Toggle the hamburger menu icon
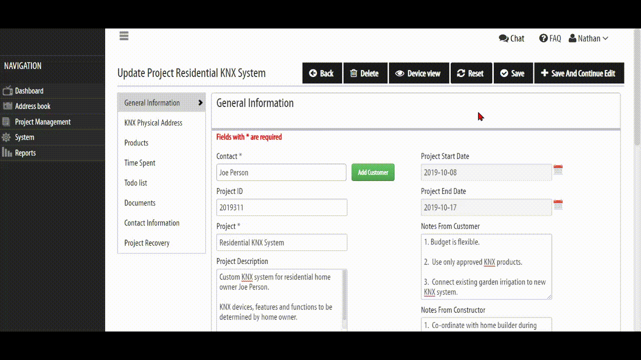This screenshot has width=641, height=360. point(124,36)
